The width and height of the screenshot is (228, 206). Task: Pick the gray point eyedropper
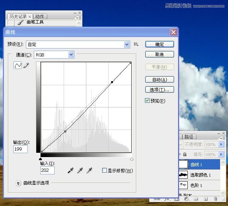pyautogui.click(x=80, y=170)
